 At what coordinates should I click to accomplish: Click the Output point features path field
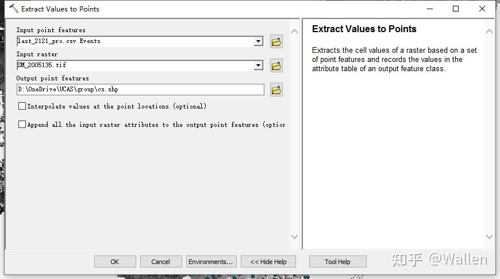(140, 90)
